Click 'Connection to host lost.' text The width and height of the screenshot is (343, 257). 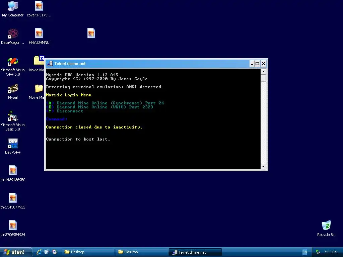78,139
